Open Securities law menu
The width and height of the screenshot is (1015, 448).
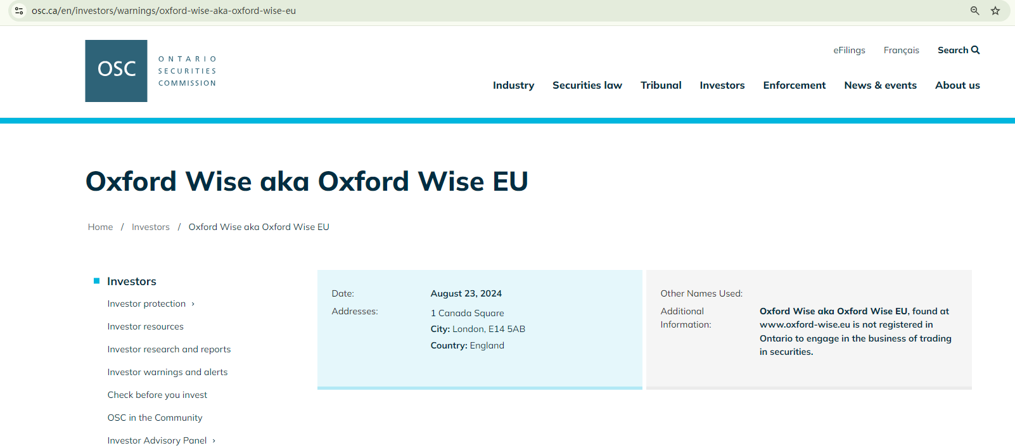[x=587, y=86]
